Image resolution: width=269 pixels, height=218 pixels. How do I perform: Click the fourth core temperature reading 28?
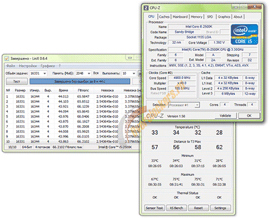[219, 132]
